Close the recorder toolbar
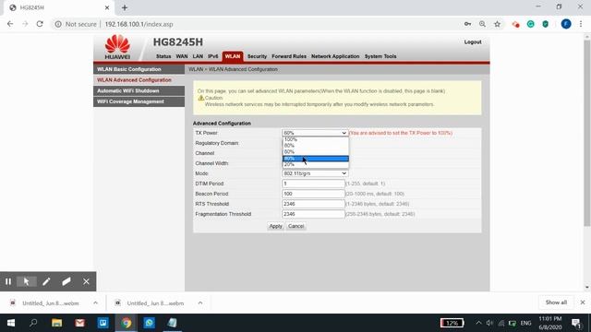This screenshot has height=332, width=591. tap(86, 281)
